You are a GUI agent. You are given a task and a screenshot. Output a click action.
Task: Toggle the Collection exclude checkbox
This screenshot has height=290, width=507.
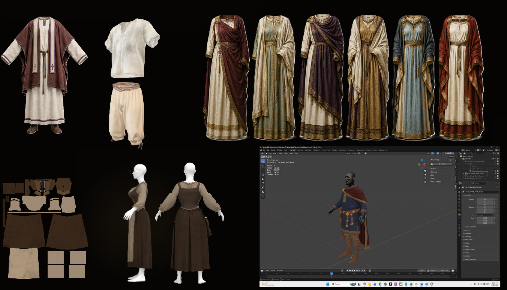point(493,159)
